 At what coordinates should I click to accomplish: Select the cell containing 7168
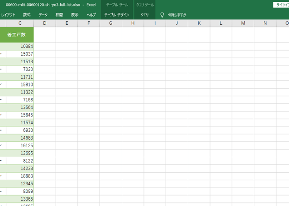tap(20, 100)
